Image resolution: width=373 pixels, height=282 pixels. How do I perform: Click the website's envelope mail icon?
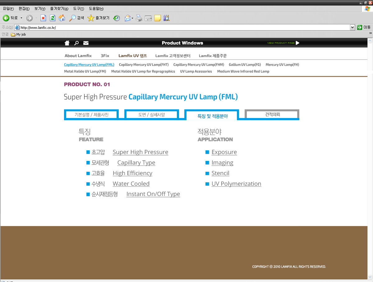click(86, 43)
